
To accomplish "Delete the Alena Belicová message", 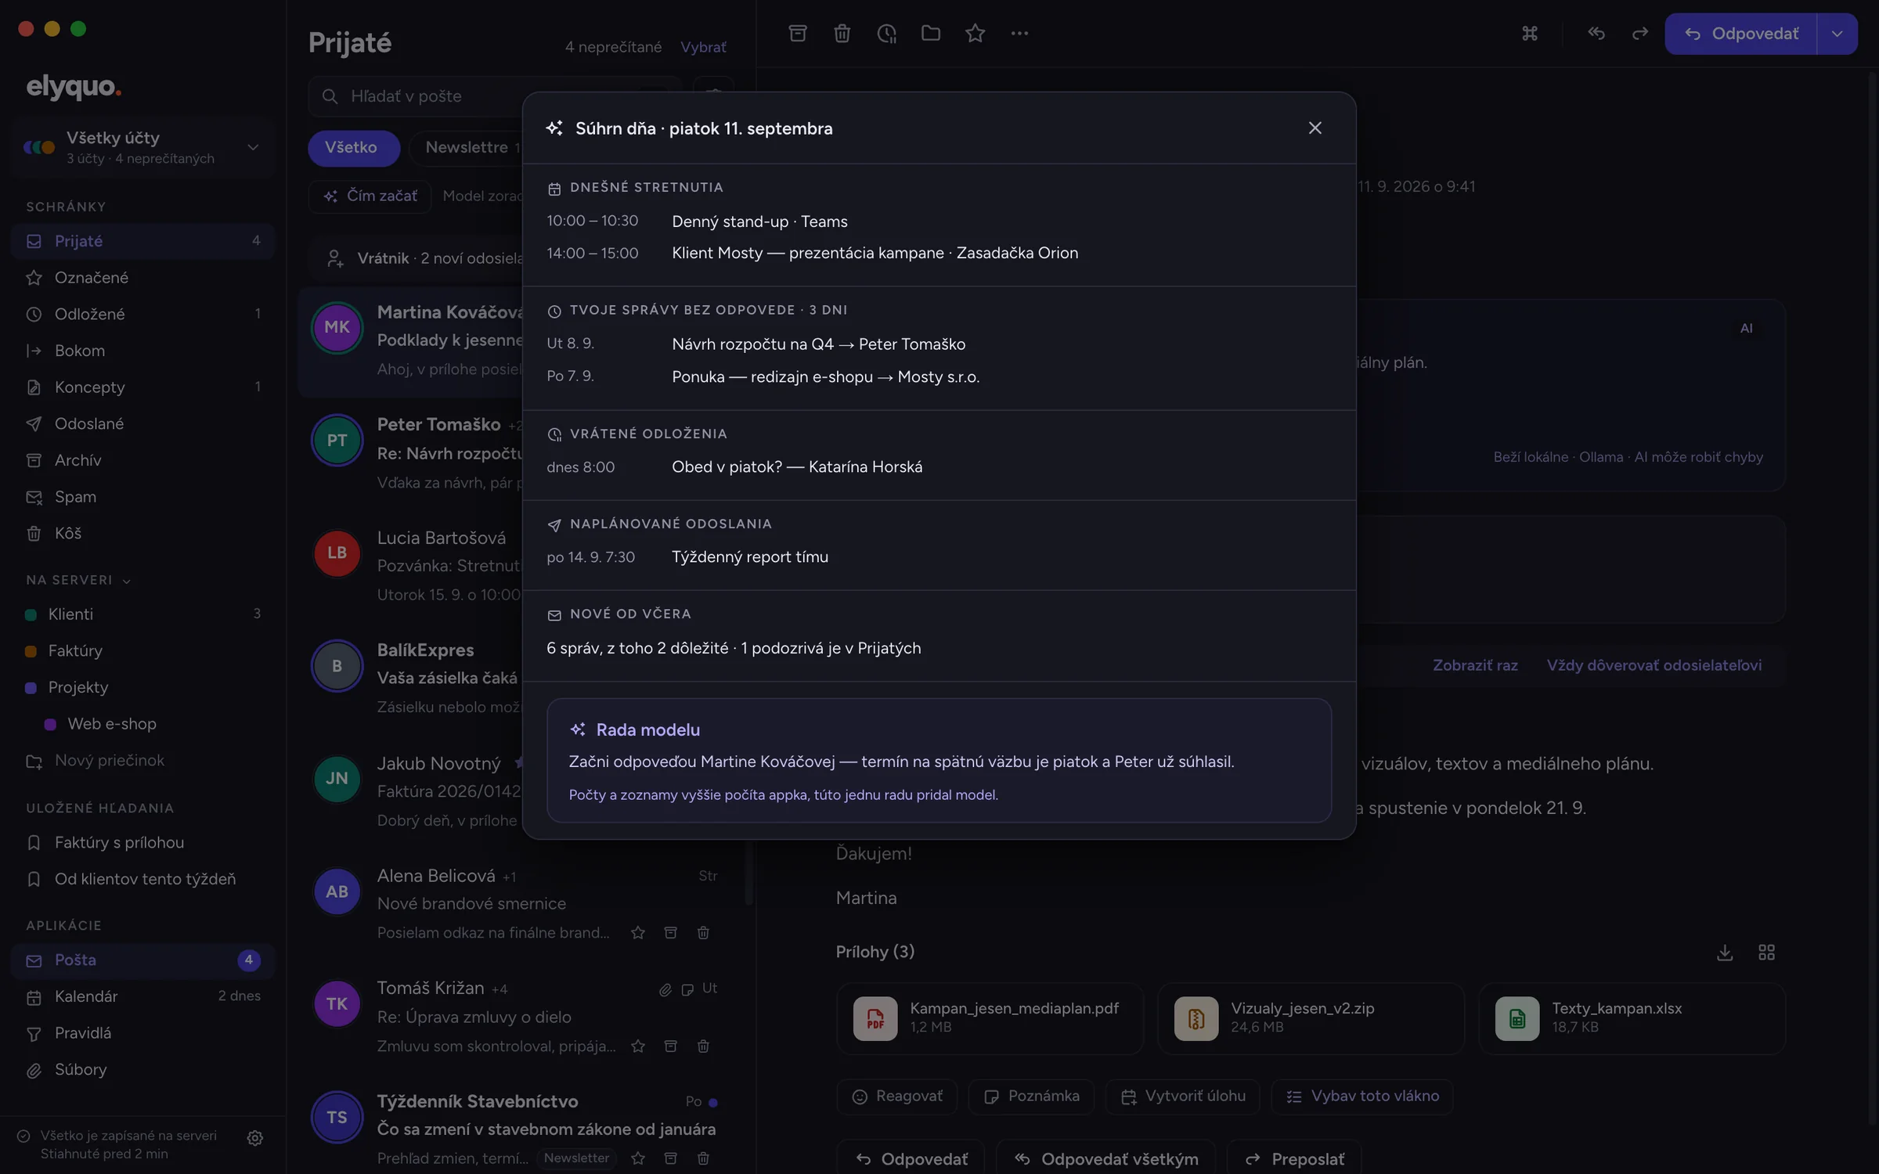I will pos(703,932).
